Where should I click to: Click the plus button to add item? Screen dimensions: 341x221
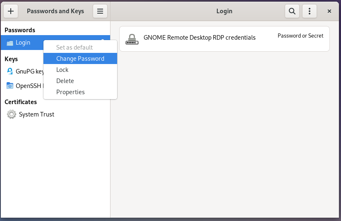click(x=11, y=11)
